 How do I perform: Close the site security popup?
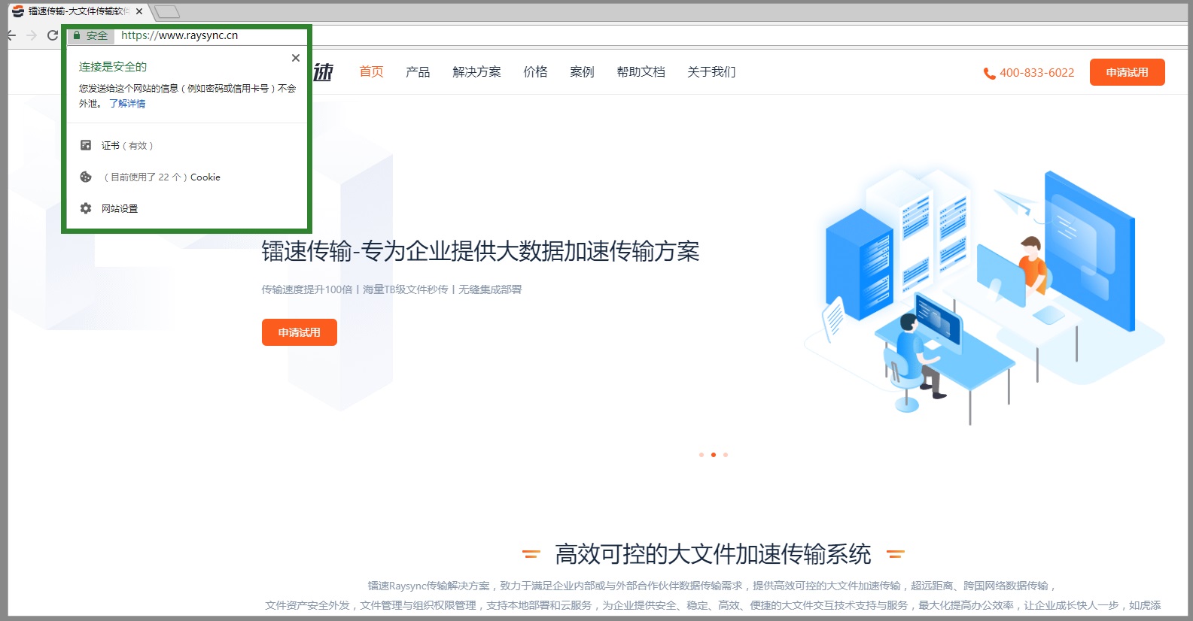(296, 58)
